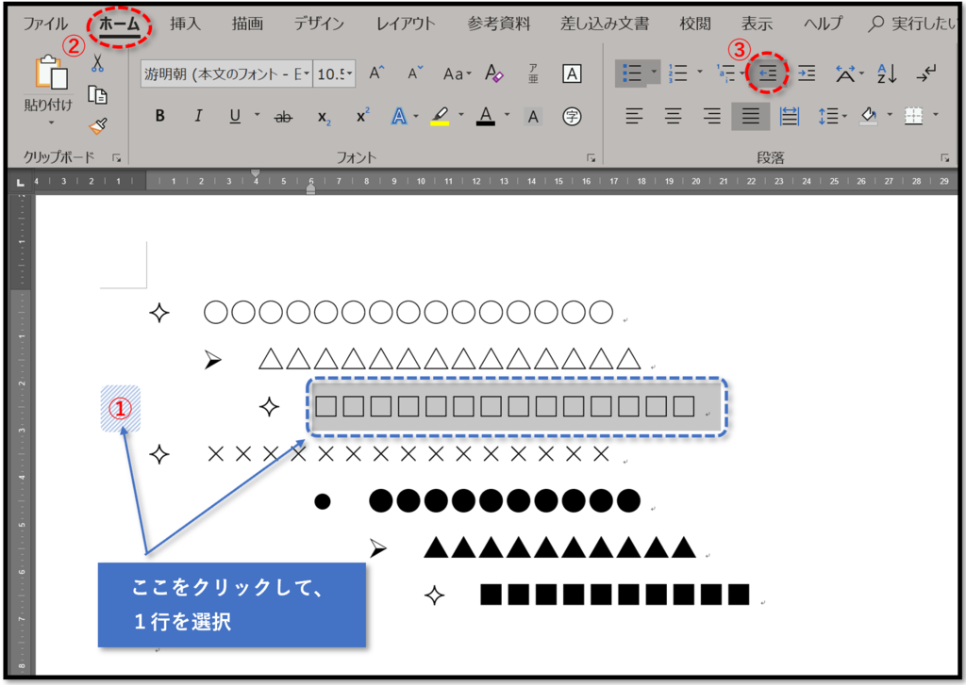
Task: Open the font size dropdown
Action: [x=347, y=75]
